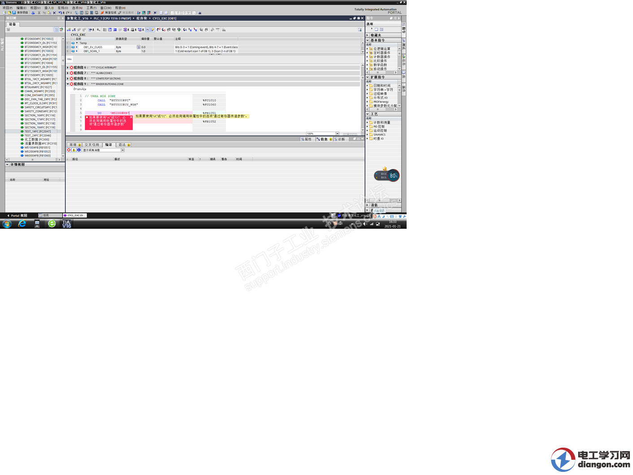
Task: Open the Tools (工具) menu
Action: (x=91, y=8)
